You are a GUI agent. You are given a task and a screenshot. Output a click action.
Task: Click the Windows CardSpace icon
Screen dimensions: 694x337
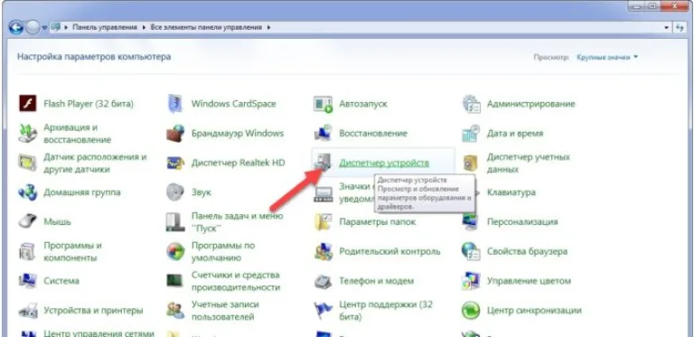click(x=175, y=104)
